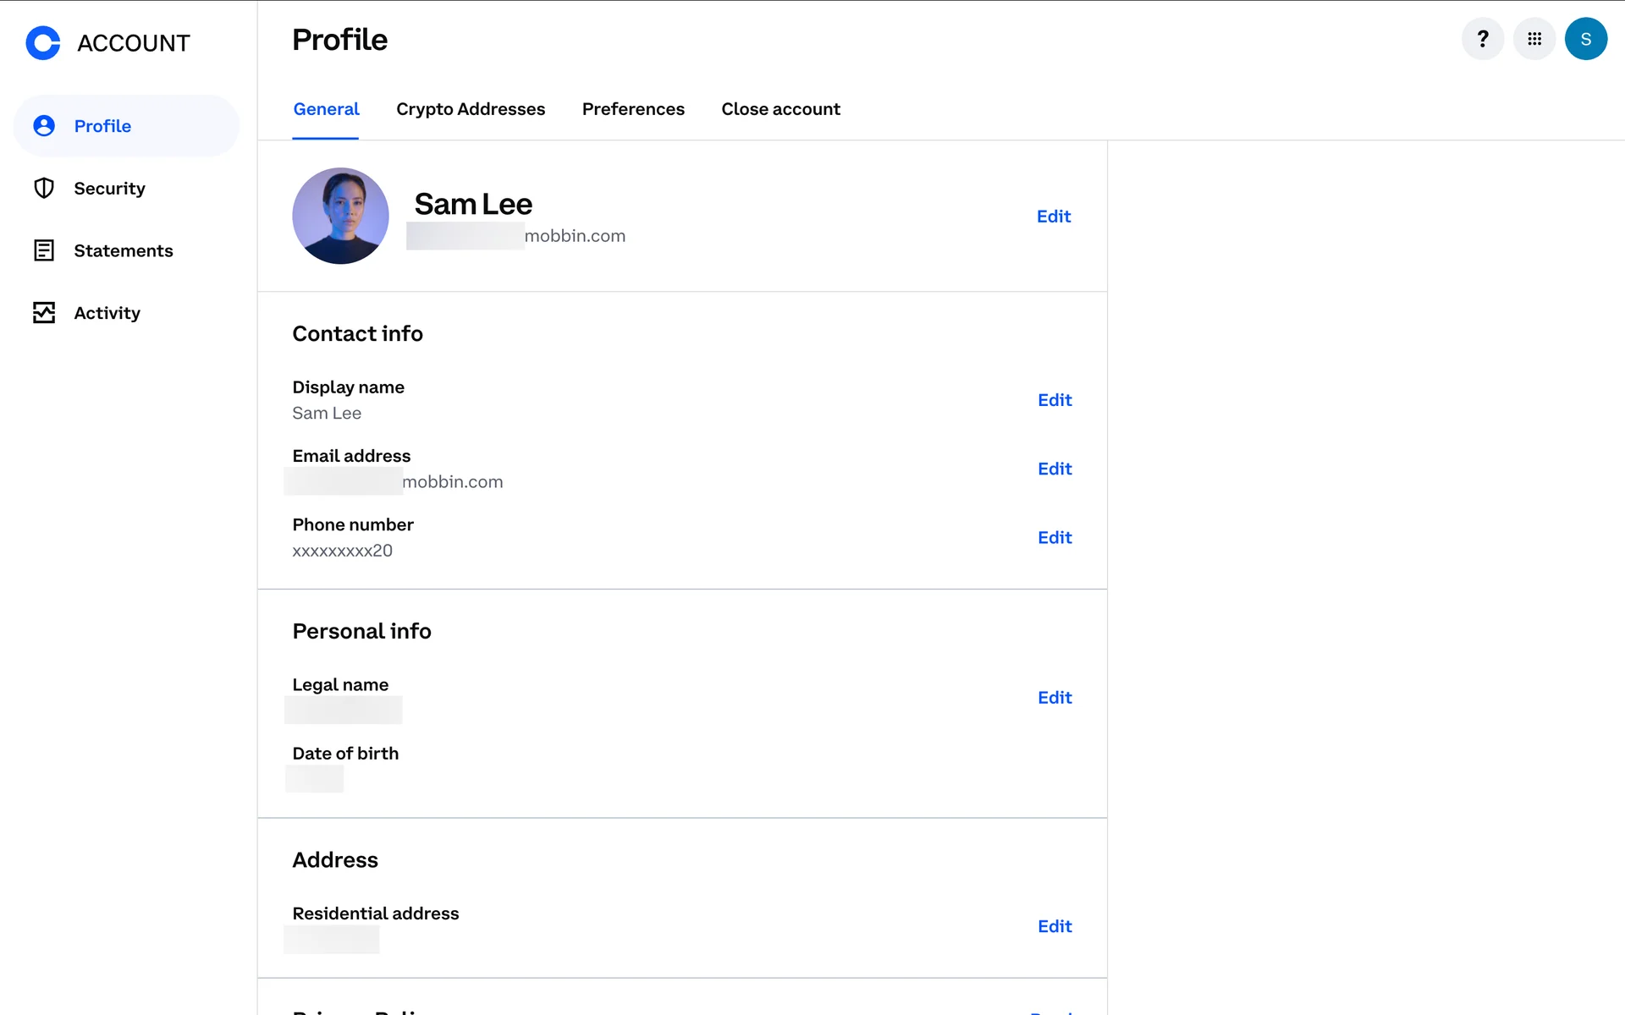Open Statements in the sidebar

click(124, 250)
